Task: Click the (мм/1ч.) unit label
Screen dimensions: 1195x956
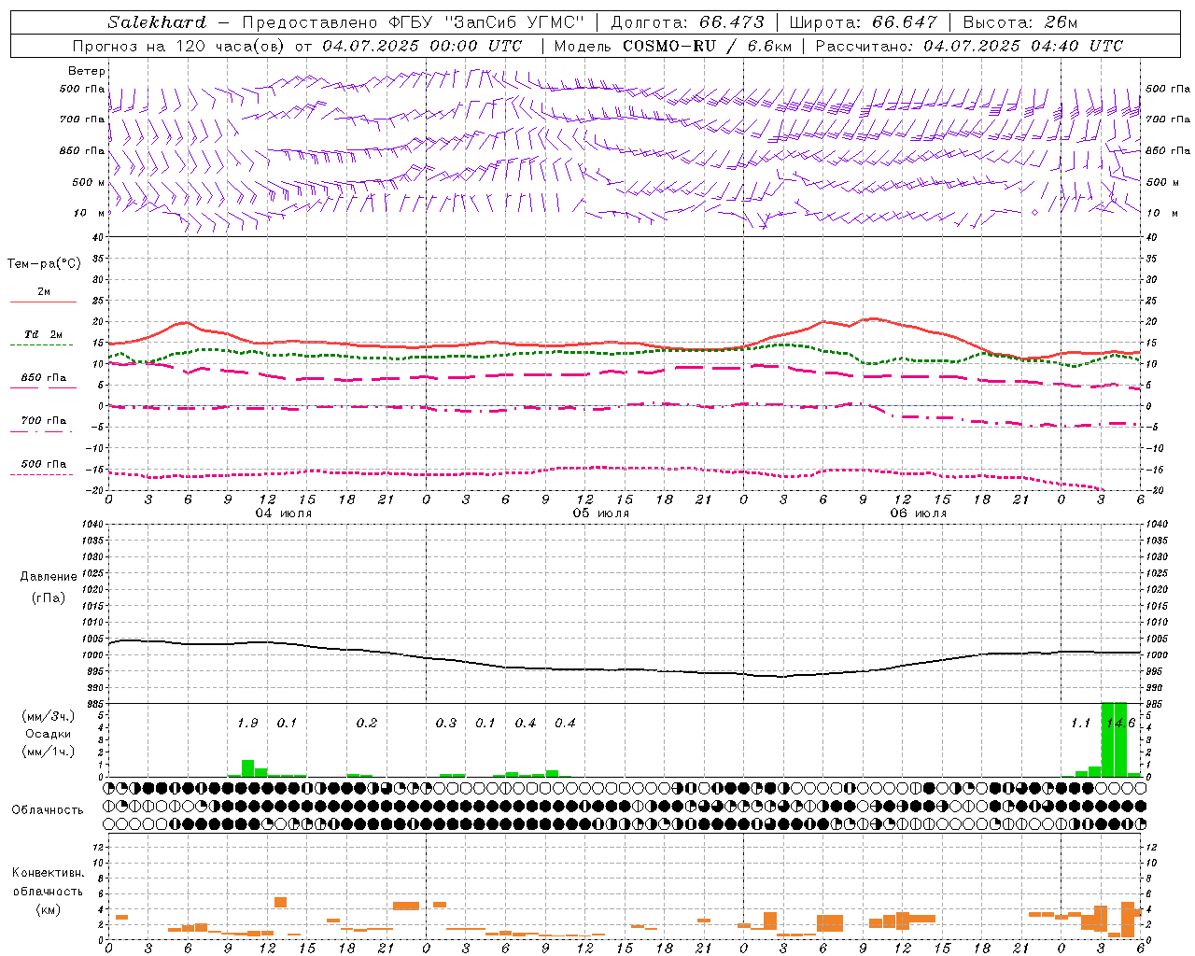Action: [48, 752]
